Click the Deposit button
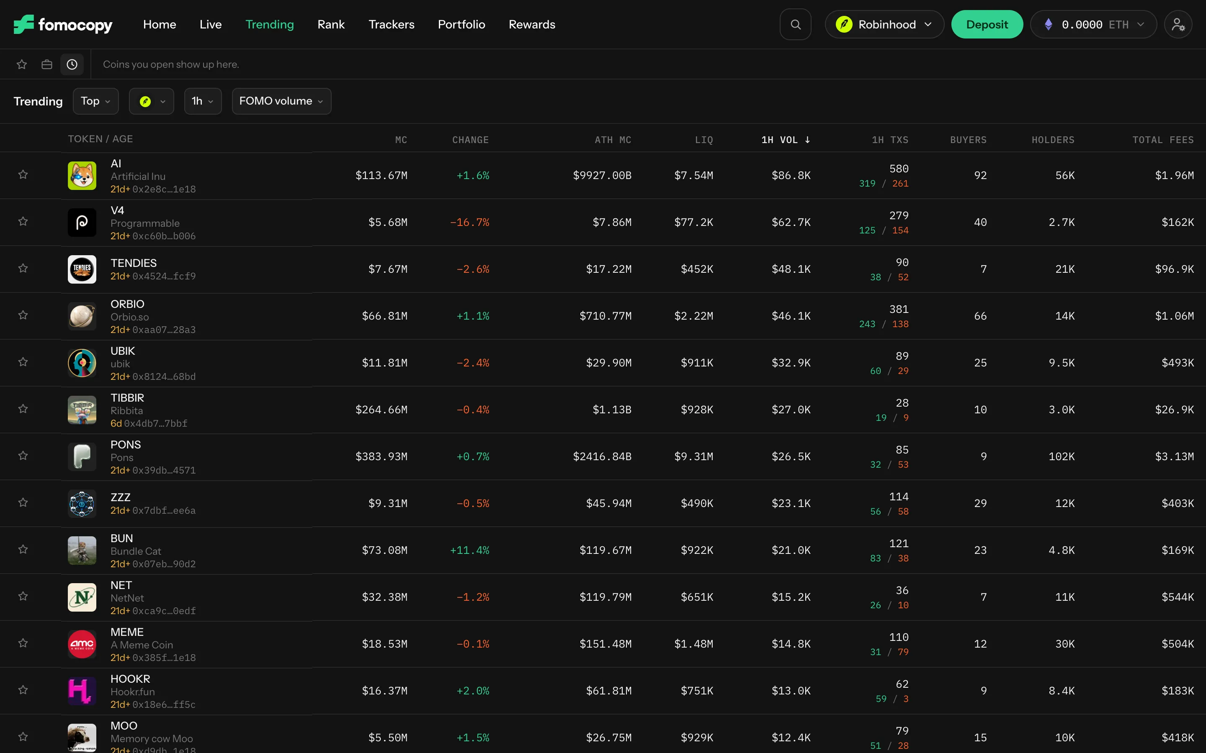Screen dimensions: 1206x753 coord(987,24)
